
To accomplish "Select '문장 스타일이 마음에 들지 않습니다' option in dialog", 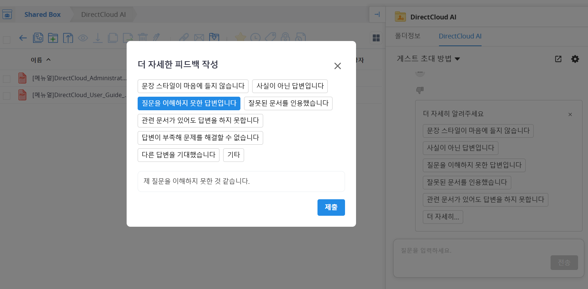I will (x=193, y=86).
